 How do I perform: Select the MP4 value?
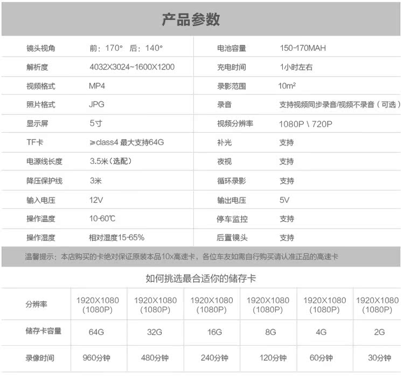(97, 86)
